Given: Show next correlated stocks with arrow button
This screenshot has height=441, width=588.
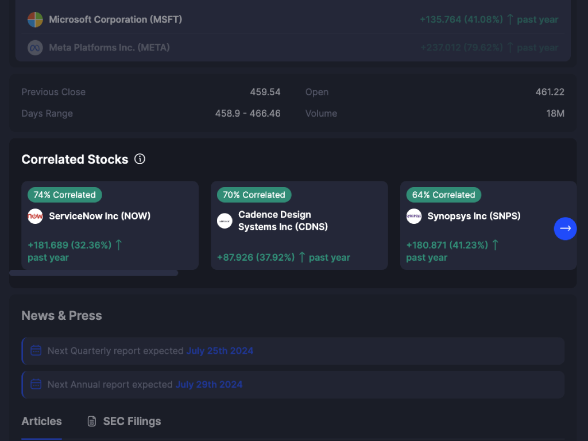Looking at the screenshot, I should coord(565,229).
